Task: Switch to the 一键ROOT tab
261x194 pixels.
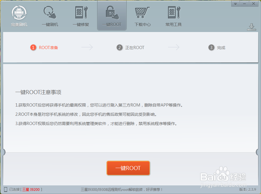Action: pyautogui.click(x=112, y=16)
